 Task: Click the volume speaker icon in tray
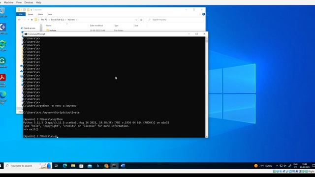(x=285, y=166)
